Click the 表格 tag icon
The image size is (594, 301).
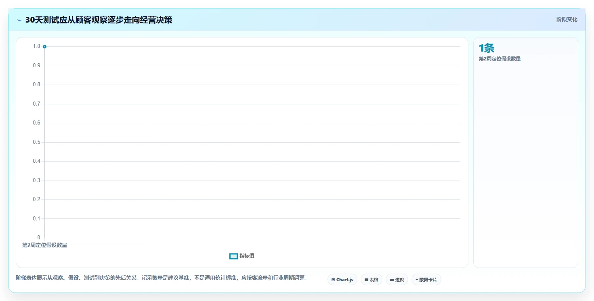click(366, 280)
